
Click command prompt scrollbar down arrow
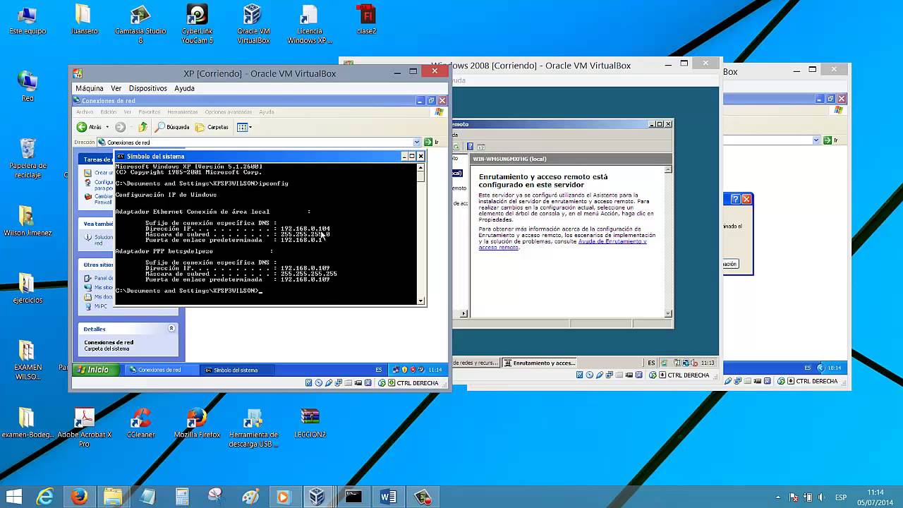[421, 301]
